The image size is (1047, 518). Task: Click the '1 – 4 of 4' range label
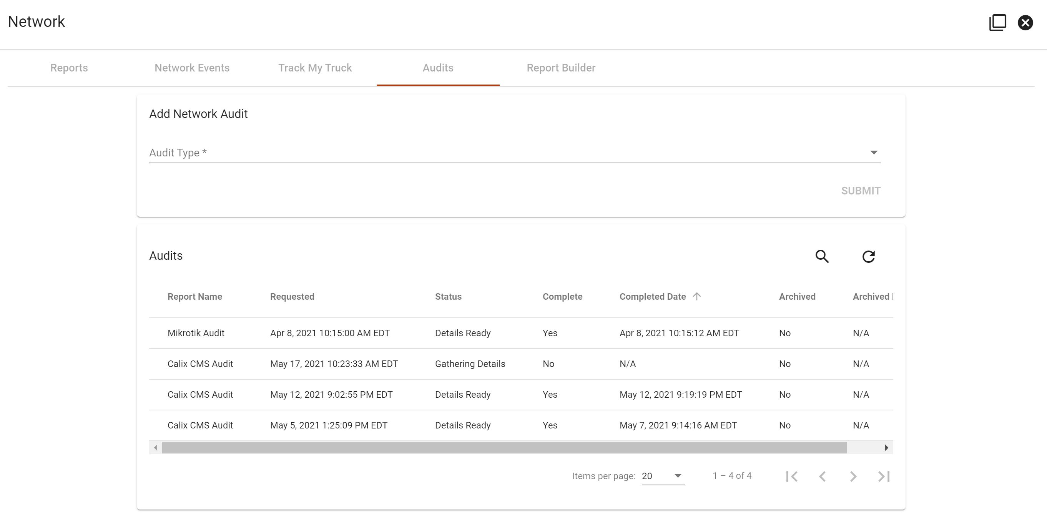click(732, 476)
